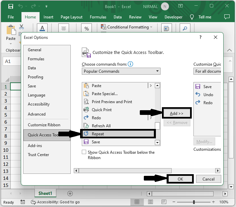
Task: Click the Name Box showing A1
Action: (x=12, y=61)
